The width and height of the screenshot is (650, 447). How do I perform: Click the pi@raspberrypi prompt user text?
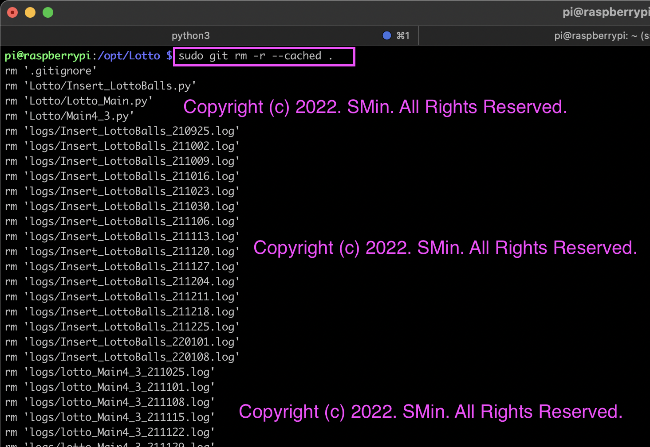[48, 56]
